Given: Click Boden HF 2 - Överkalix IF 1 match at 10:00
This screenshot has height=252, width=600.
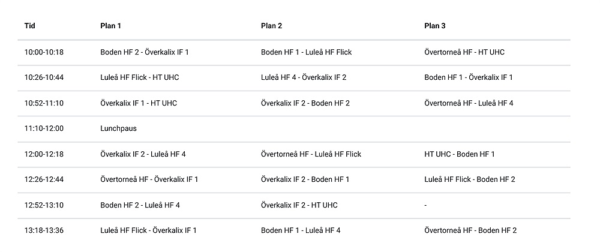Looking at the screenshot, I should click(144, 52).
